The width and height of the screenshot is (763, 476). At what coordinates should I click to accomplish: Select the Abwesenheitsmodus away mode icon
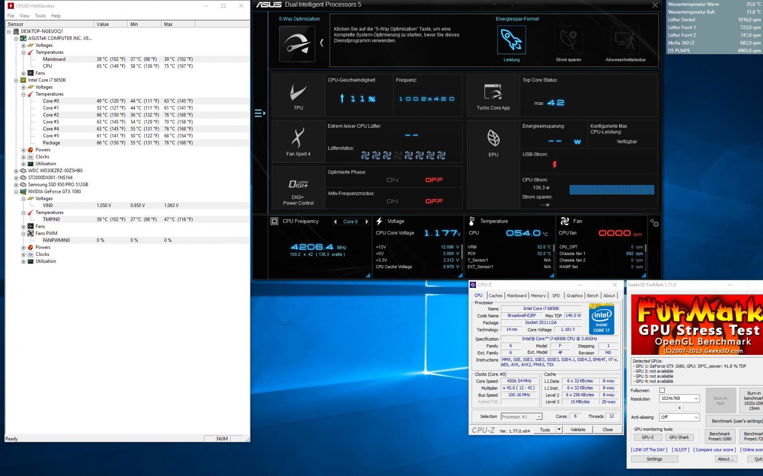click(625, 40)
